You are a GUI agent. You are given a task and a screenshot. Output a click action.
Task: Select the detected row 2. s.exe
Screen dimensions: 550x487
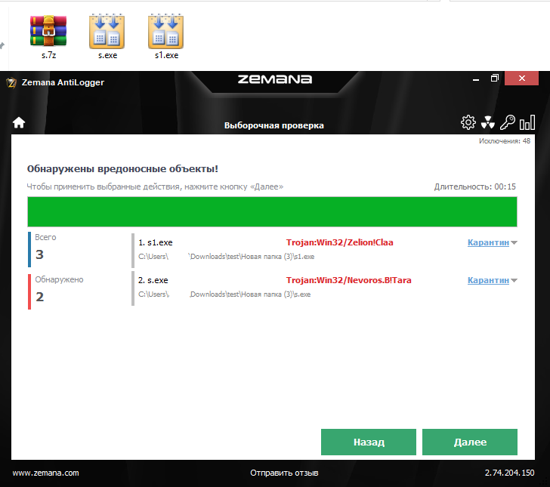[324, 287]
